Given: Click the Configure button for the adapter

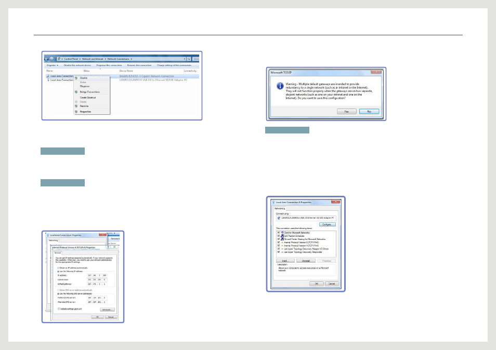Looking at the screenshot, I should coord(327,225).
